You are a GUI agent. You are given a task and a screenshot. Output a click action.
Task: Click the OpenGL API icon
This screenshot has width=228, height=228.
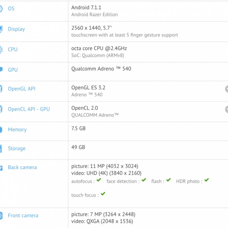point(1,89)
